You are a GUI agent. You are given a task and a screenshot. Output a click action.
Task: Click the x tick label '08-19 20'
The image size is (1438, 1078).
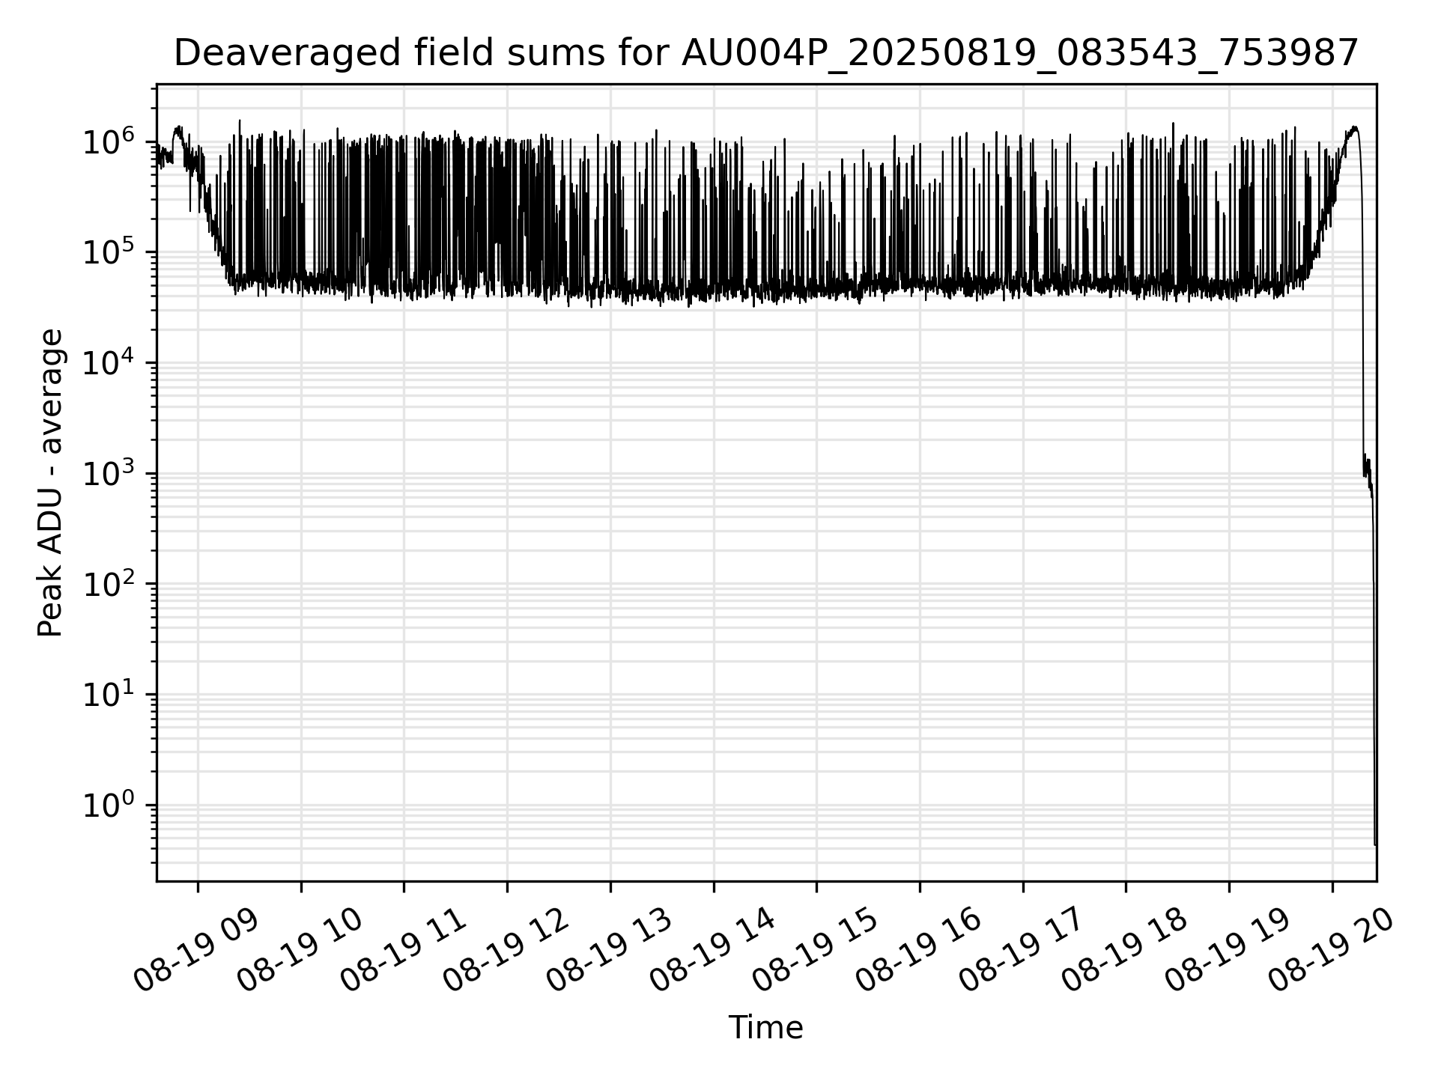(x=1331, y=951)
